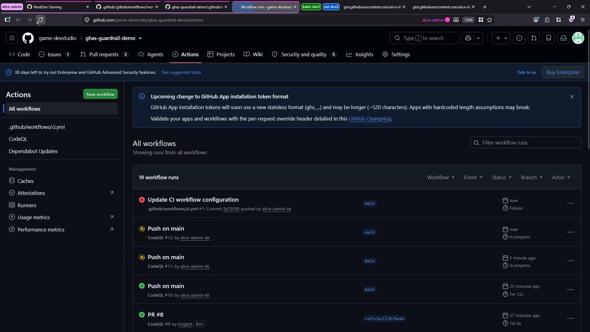Open the Pull requests shortcut icon in the header

point(534,38)
